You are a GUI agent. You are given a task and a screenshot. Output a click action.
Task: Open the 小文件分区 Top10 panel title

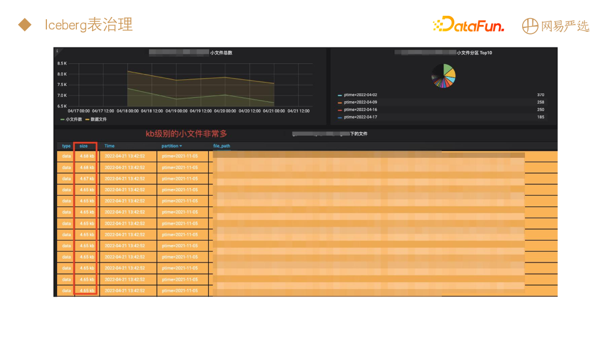click(474, 53)
